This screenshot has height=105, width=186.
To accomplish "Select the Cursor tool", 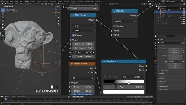I will pyautogui.click(x=3, y=13).
